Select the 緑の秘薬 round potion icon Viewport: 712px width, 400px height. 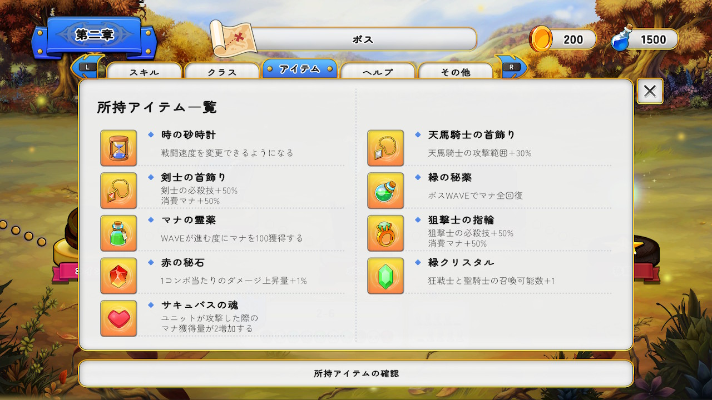pyautogui.click(x=385, y=191)
